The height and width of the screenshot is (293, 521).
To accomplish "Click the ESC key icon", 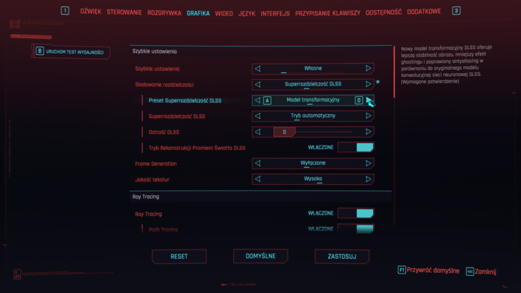I will [x=470, y=271].
